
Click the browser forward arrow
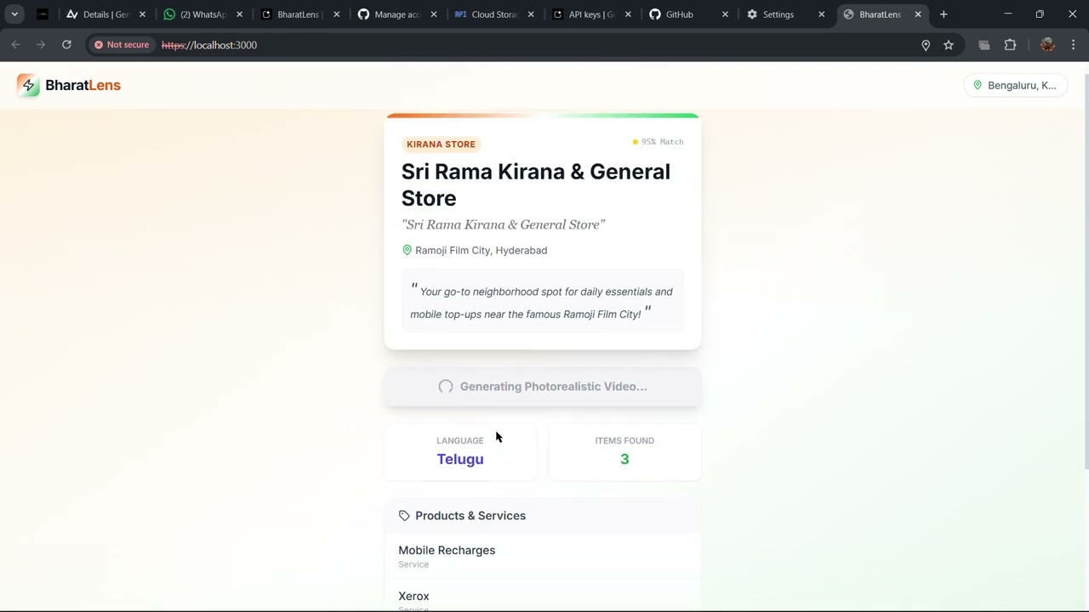pyautogui.click(x=41, y=45)
